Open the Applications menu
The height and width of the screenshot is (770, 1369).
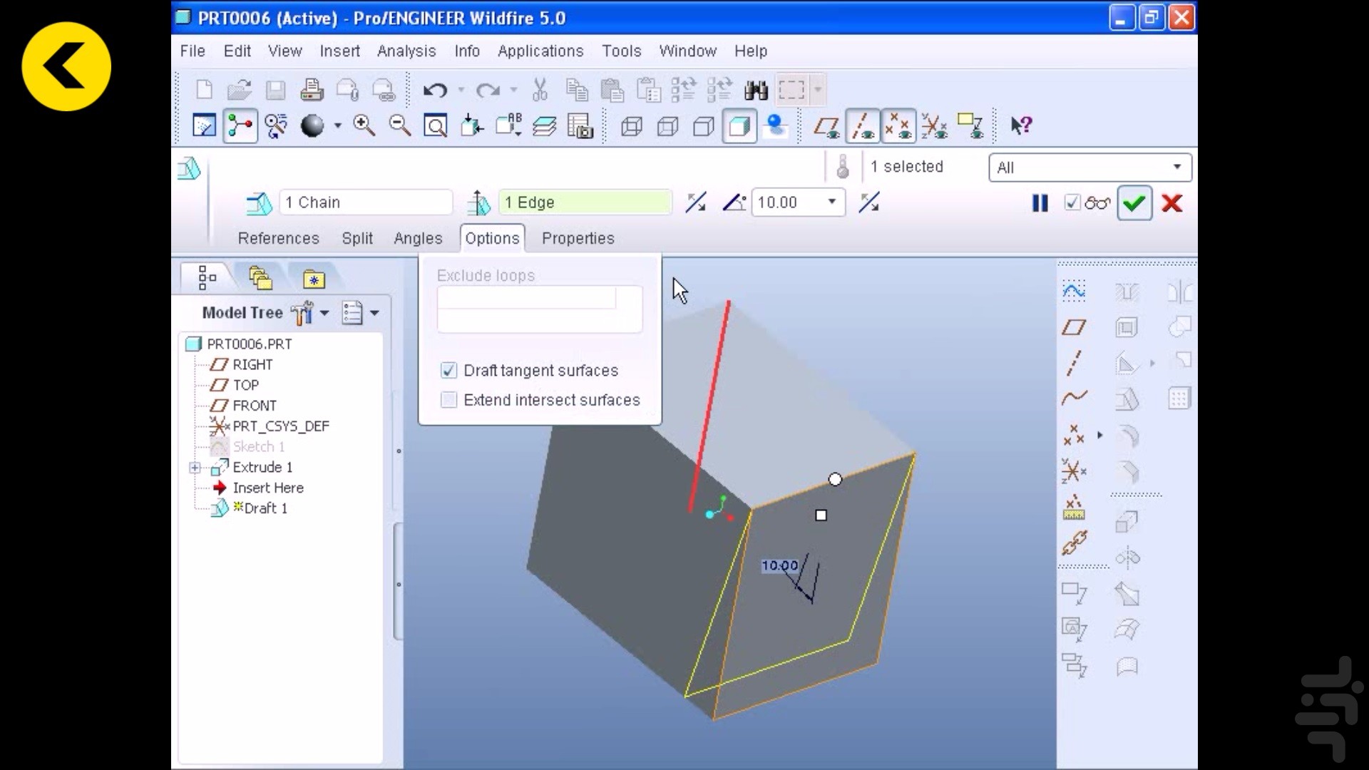pyautogui.click(x=540, y=51)
